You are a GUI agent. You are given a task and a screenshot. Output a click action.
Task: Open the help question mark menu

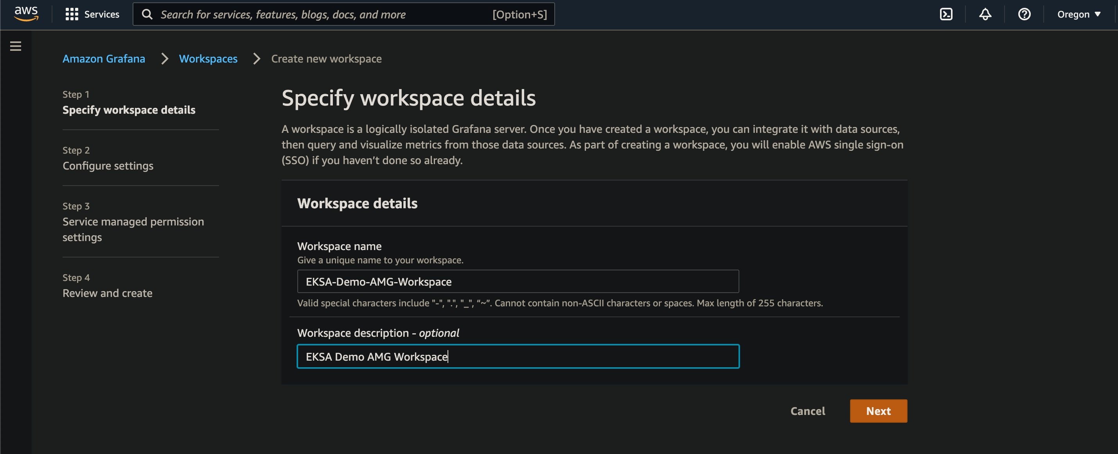point(1024,14)
